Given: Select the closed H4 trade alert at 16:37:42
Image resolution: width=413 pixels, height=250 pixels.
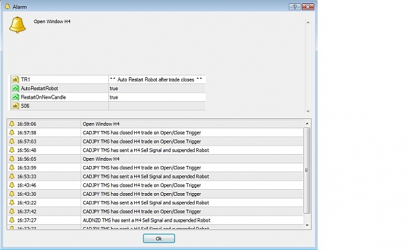Looking at the screenshot, I should pyautogui.click(x=141, y=211).
